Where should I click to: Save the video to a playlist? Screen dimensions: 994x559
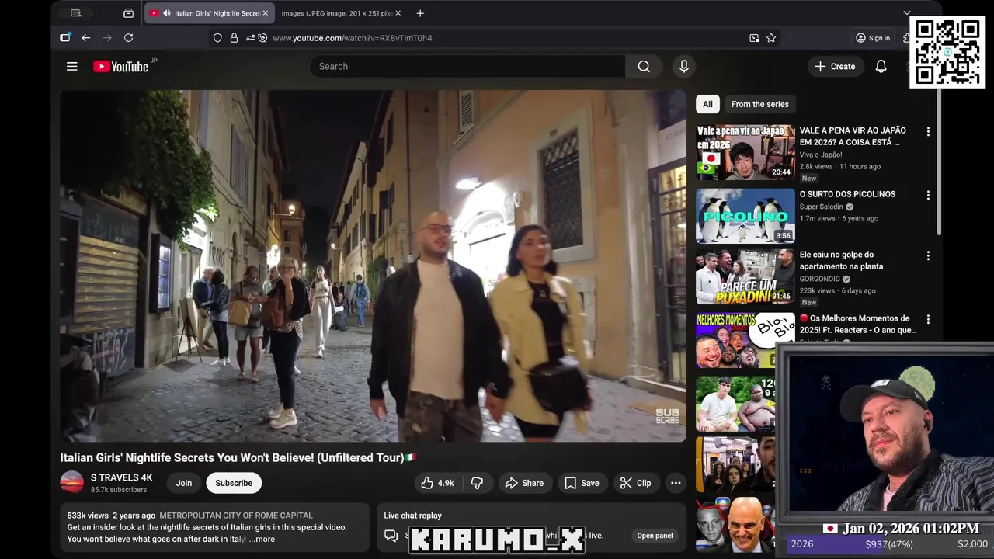click(x=582, y=483)
